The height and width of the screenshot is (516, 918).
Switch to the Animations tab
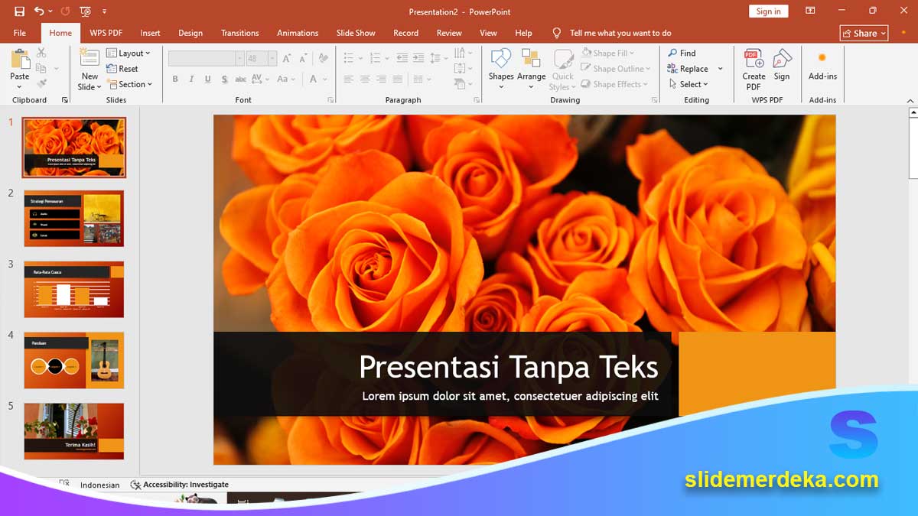coord(298,33)
